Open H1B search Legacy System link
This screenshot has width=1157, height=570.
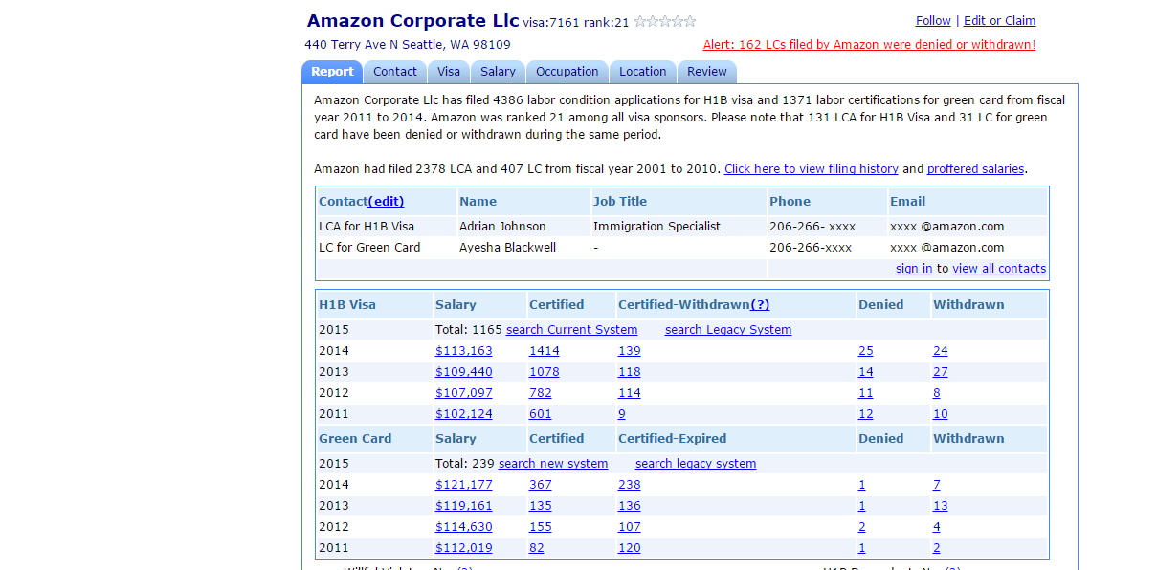click(728, 330)
